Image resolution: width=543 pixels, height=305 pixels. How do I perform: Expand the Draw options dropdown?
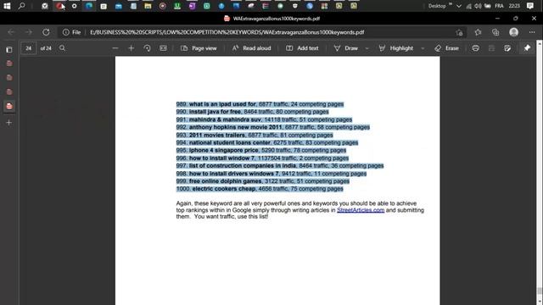[x=367, y=48]
